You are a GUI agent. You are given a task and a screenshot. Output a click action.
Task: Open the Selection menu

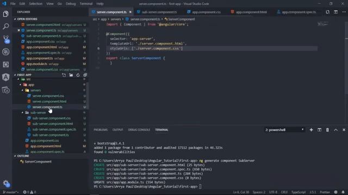coord(35,4)
